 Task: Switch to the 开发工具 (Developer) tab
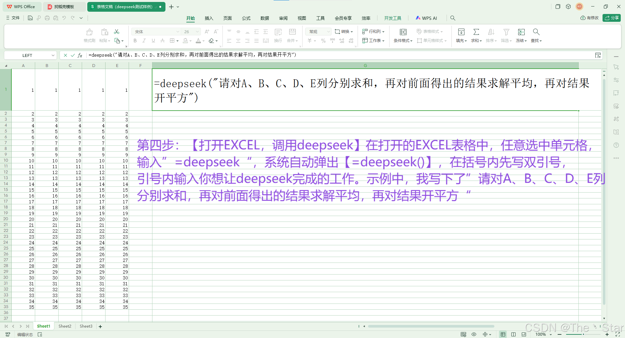(392, 18)
